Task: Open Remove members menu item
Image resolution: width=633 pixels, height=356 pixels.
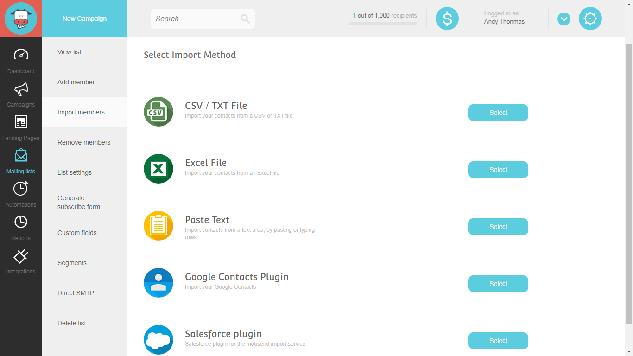Action: point(84,142)
